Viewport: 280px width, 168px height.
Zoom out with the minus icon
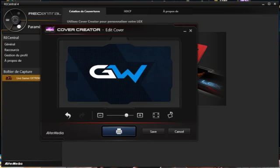coord(100,115)
